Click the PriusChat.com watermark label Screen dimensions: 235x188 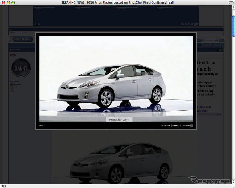(x=119, y=120)
